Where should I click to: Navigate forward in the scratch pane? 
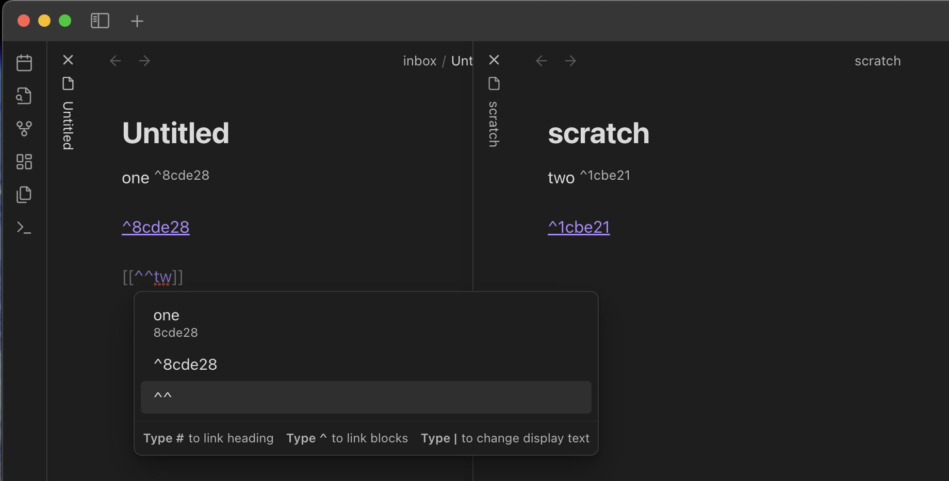pos(570,61)
